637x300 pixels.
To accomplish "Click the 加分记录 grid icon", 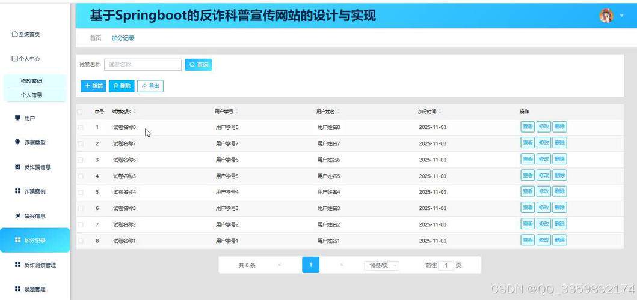I will pos(17,240).
